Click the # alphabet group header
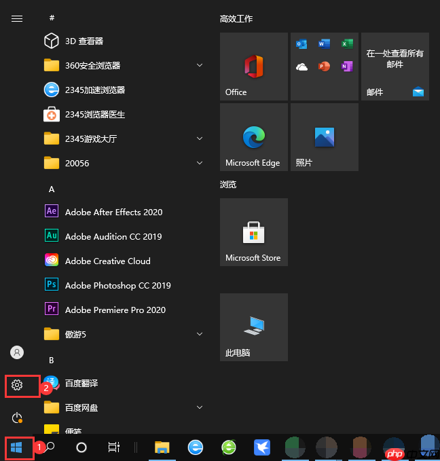Image resolution: width=440 pixels, height=461 pixels. point(52,18)
